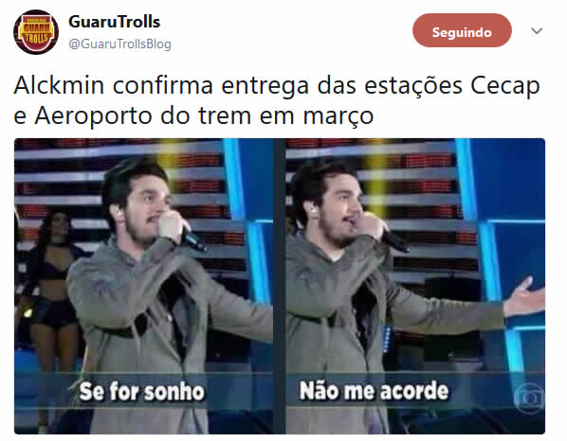Select the word Alckmin in tweet
This screenshot has height=441, width=567.
(x=59, y=86)
